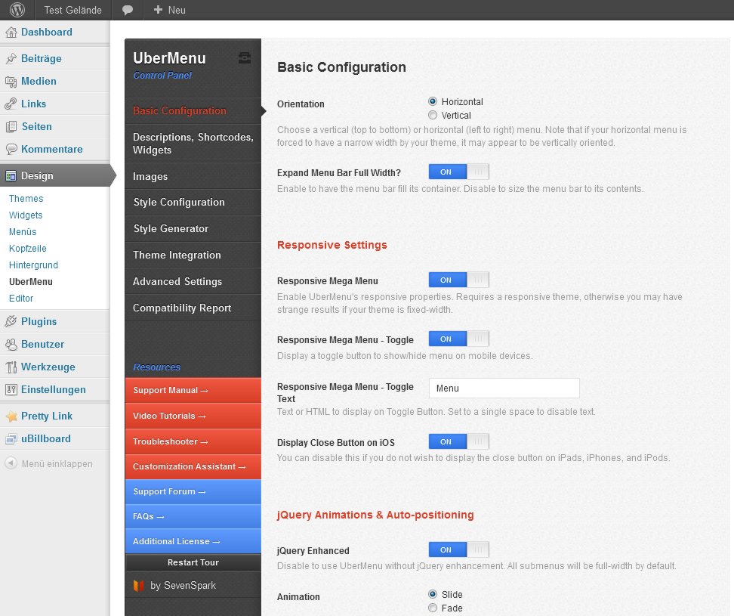
Task: Visit the Support Forum link
Action: 193,491
